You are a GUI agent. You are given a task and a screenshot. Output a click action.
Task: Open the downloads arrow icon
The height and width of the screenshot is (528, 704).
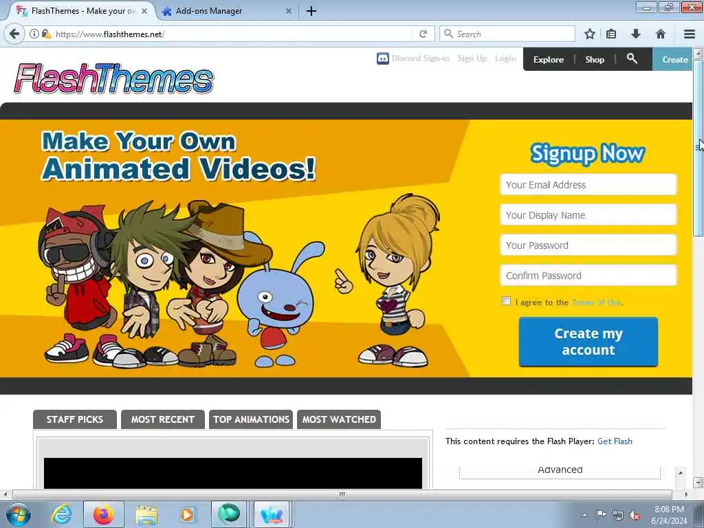tap(636, 34)
